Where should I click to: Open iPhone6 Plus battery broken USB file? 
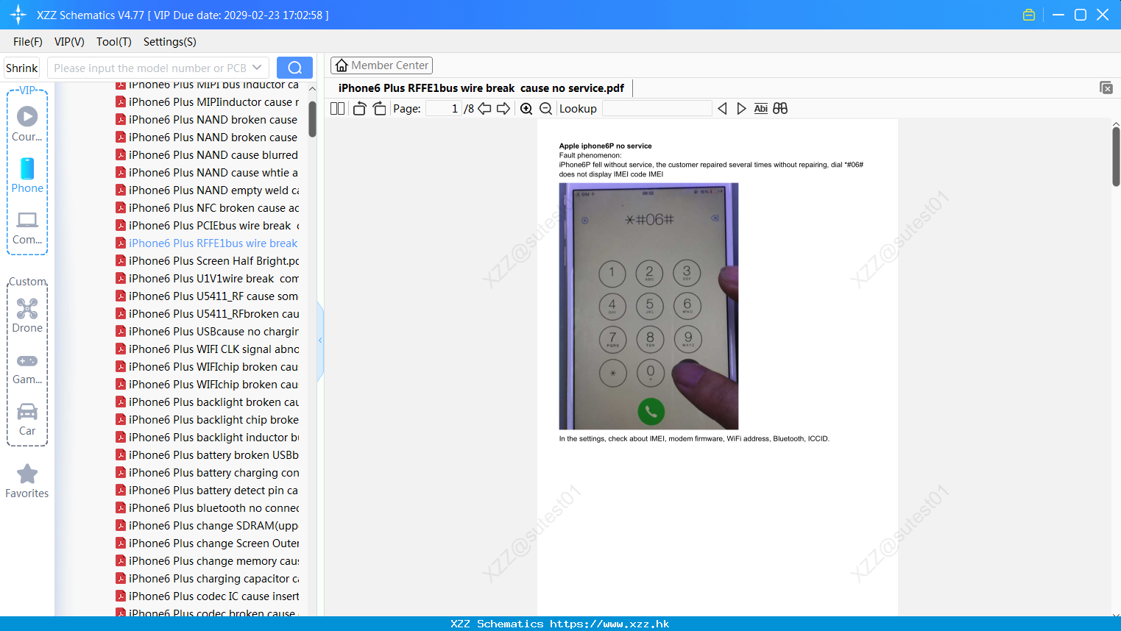click(x=207, y=455)
